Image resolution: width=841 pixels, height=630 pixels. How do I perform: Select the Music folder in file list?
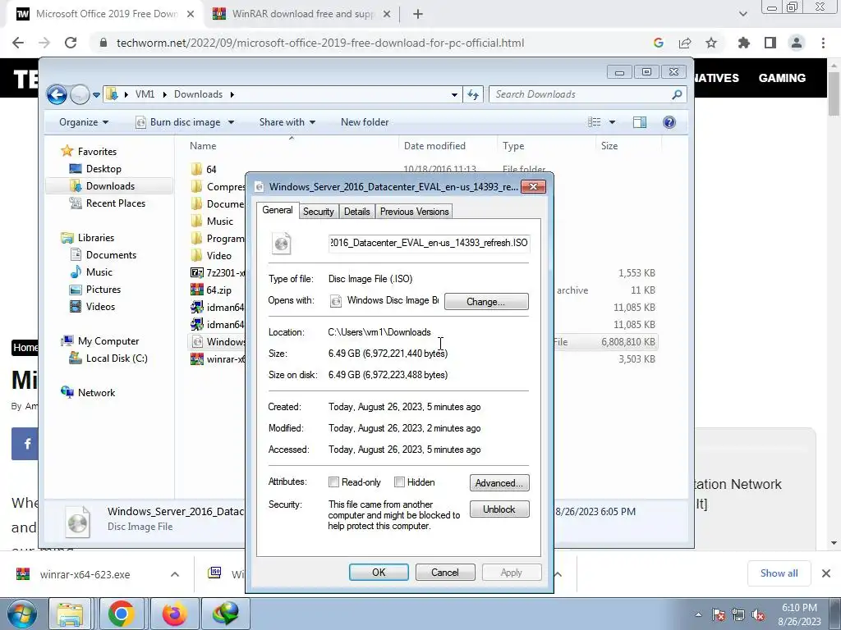(x=219, y=221)
